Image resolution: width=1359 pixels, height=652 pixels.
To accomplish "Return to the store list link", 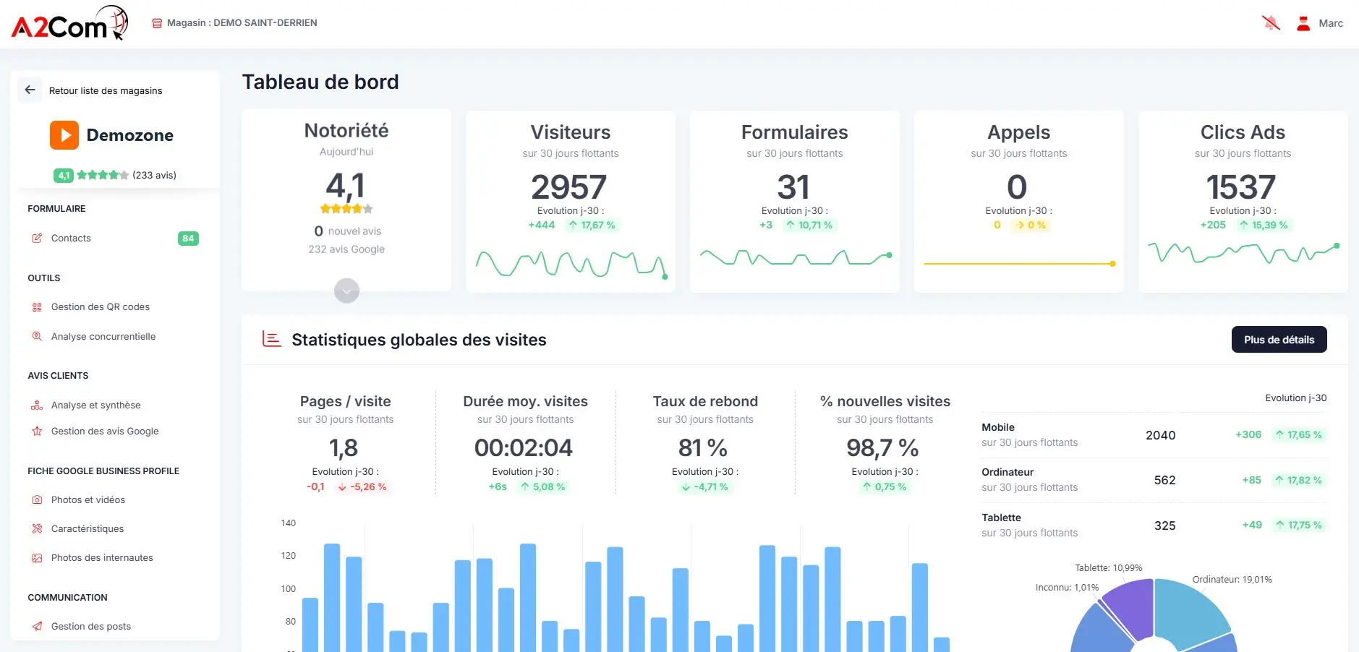I will point(106,91).
